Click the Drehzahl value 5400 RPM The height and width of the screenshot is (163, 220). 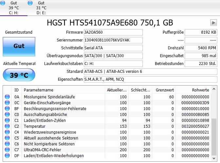[201, 48]
